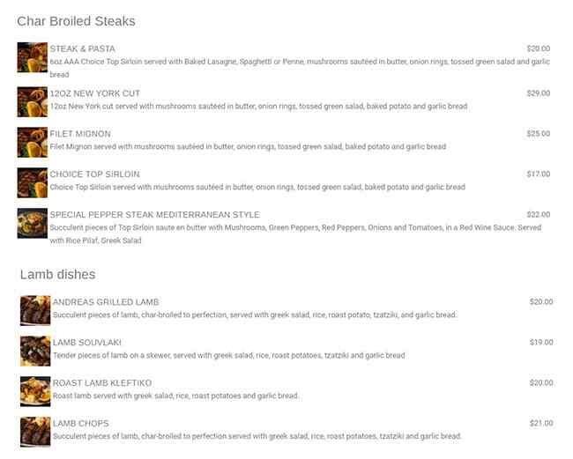Click the LAMB CHOPS menu title
The height and width of the screenshot is (459, 573).
(80, 424)
